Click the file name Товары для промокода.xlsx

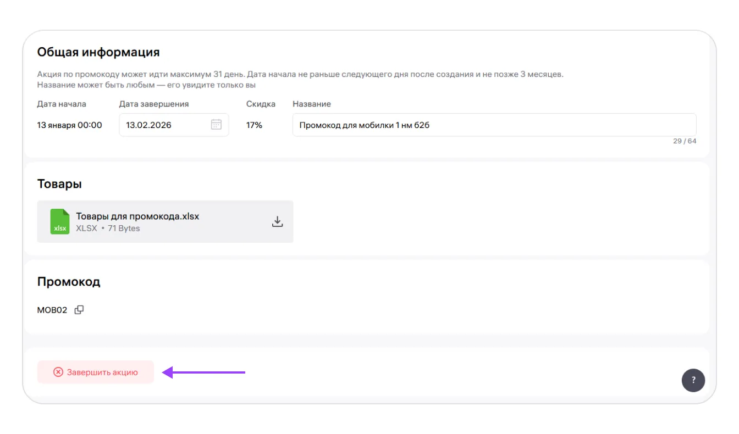(x=137, y=216)
